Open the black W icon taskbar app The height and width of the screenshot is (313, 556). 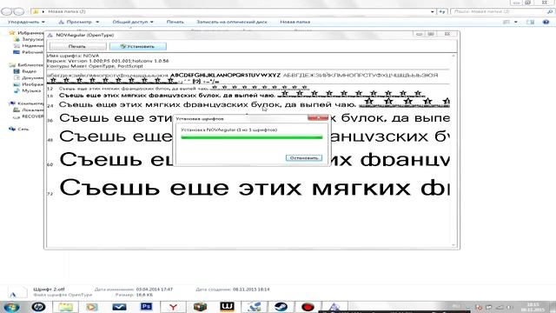pos(227,307)
